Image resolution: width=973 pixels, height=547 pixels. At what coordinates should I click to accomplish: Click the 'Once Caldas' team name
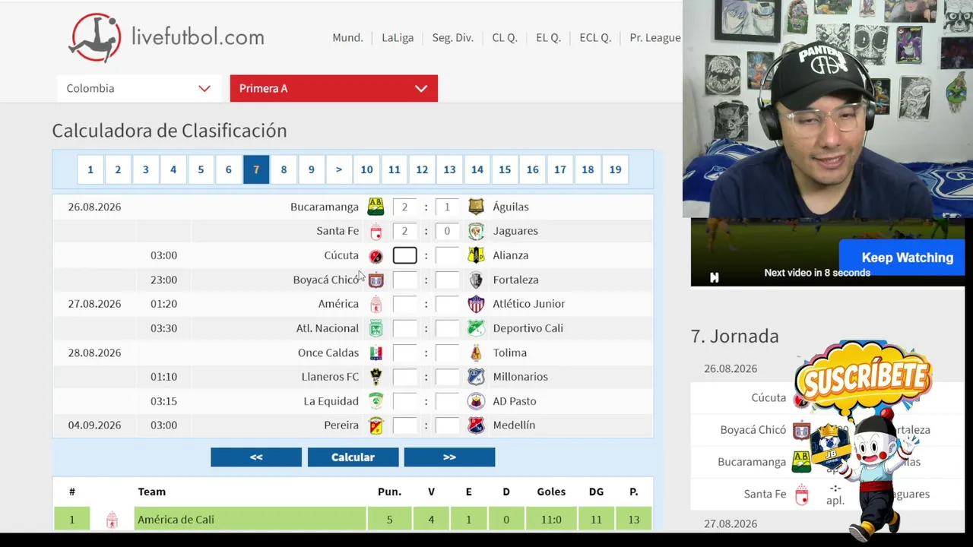click(x=328, y=353)
